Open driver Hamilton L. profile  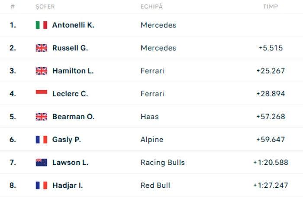coord(73,71)
